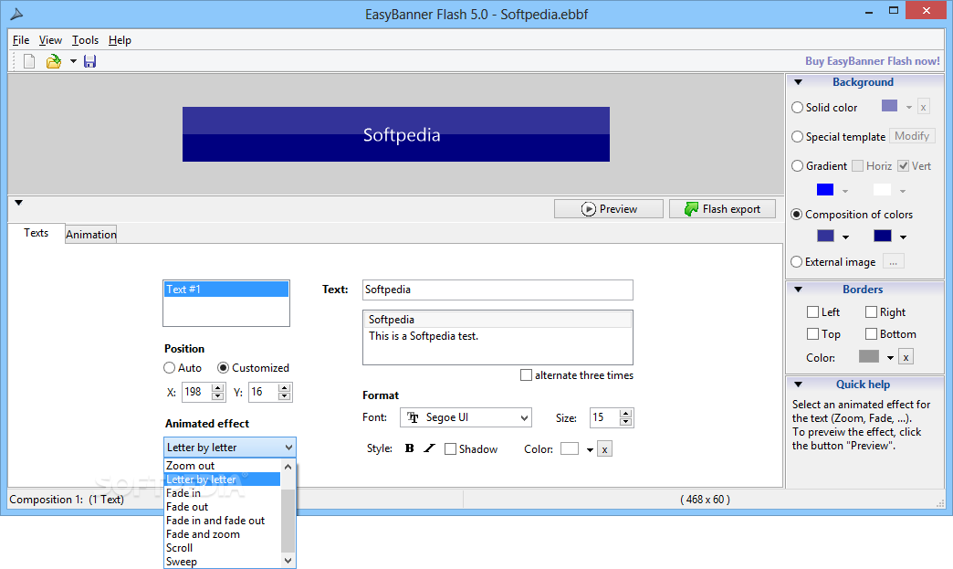Click the Open file folder icon
This screenshot has width=953, height=569.
tap(54, 61)
